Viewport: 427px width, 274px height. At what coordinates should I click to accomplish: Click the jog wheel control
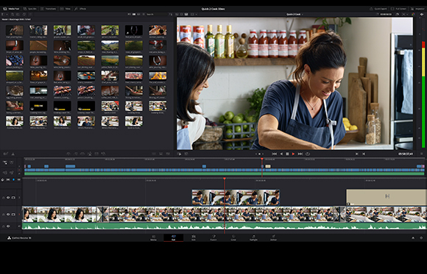(x=259, y=154)
